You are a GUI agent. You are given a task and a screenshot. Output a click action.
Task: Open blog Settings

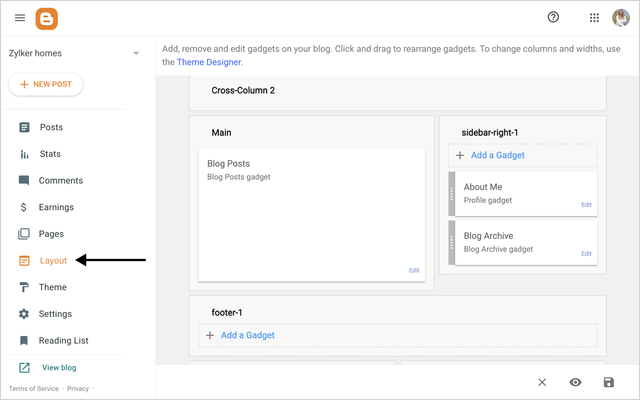(x=55, y=314)
